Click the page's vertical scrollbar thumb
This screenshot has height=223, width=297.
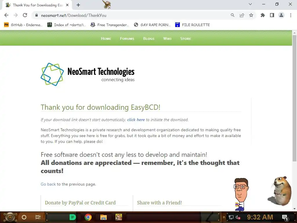pos(294,98)
